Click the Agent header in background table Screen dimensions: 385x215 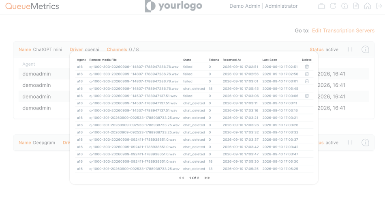point(29,64)
